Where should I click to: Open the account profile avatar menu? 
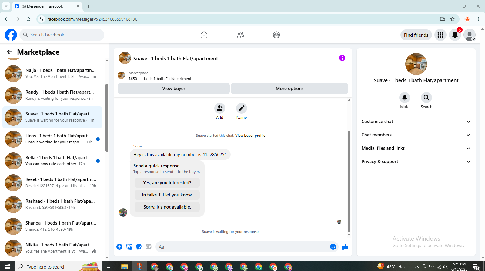(470, 35)
